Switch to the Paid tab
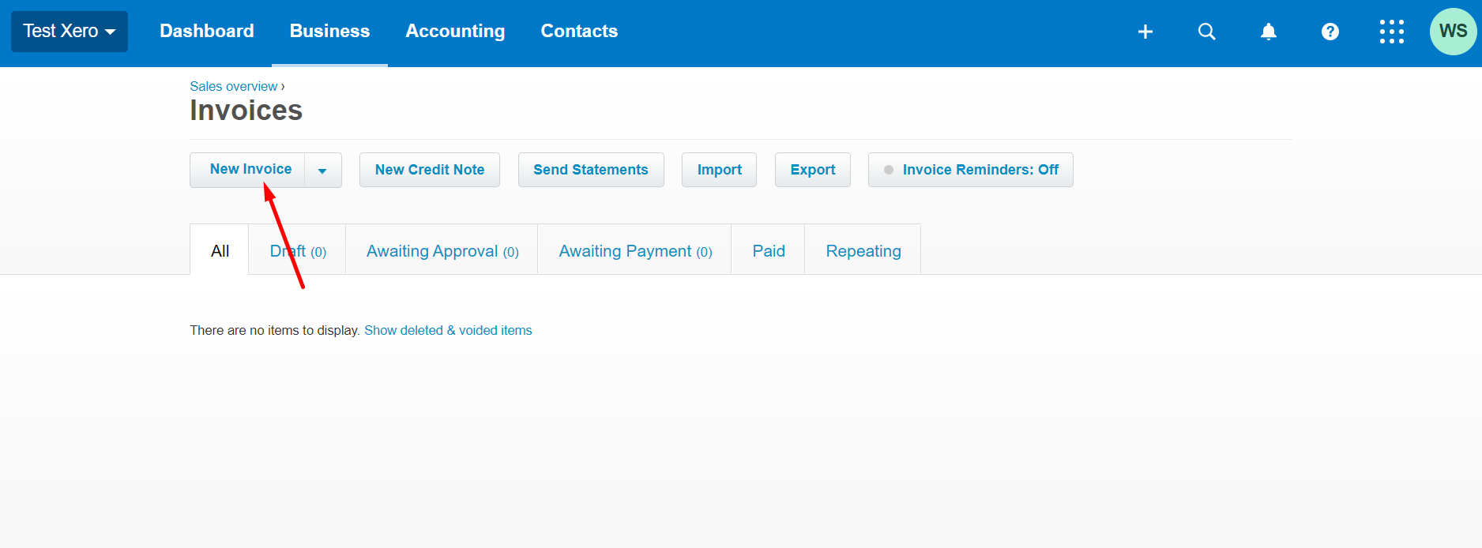The width and height of the screenshot is (1482, 548). click(x=769, y=250)
